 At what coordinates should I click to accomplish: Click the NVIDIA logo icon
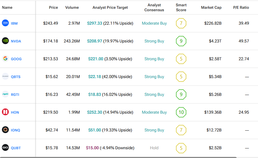click(x=5, y=41)
